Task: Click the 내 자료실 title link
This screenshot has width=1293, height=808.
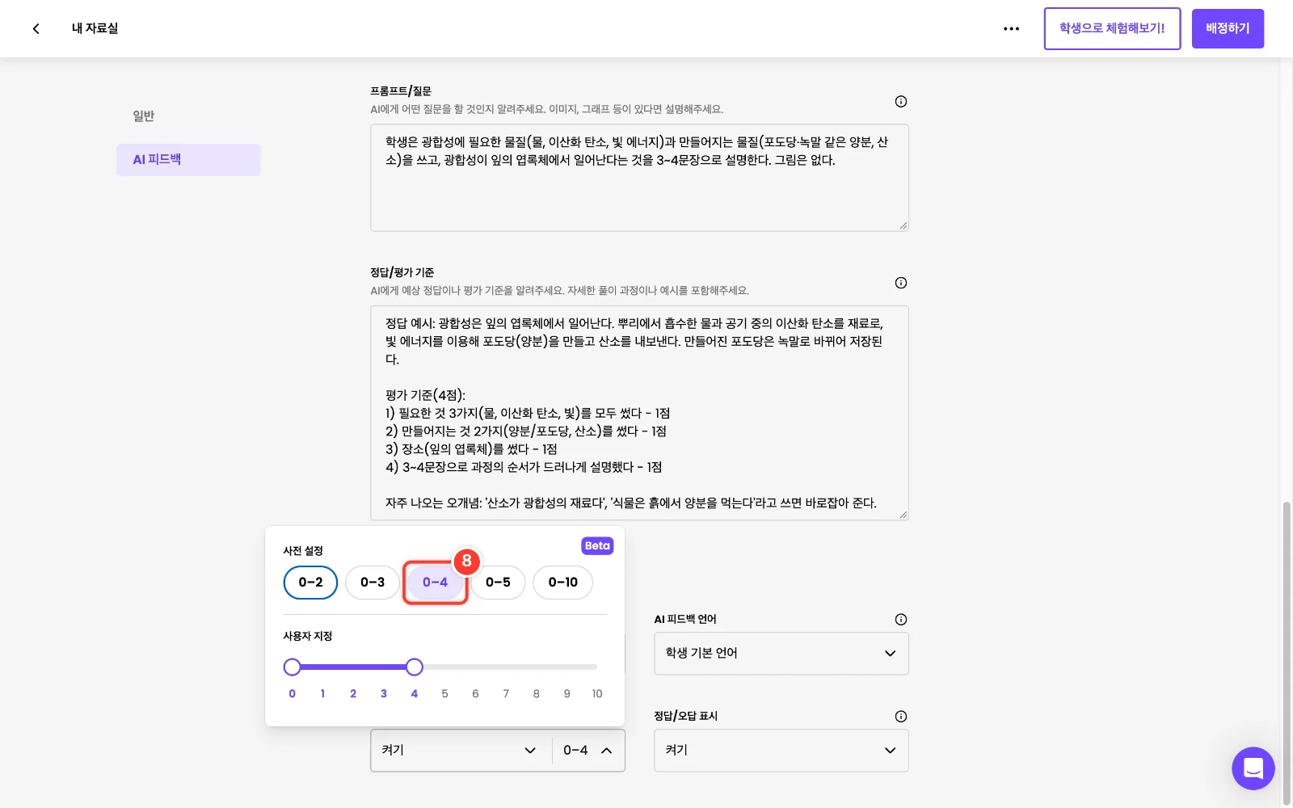Action: tap(95, 28)
